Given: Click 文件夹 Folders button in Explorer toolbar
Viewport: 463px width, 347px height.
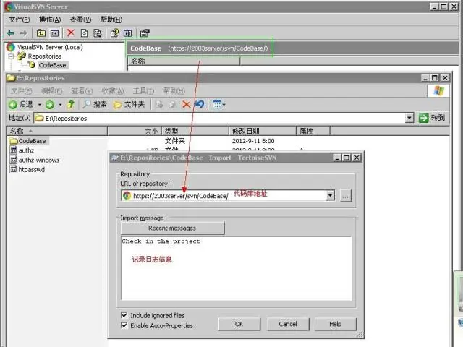Looking at the screenshot, I should click(x=129, y=104).
